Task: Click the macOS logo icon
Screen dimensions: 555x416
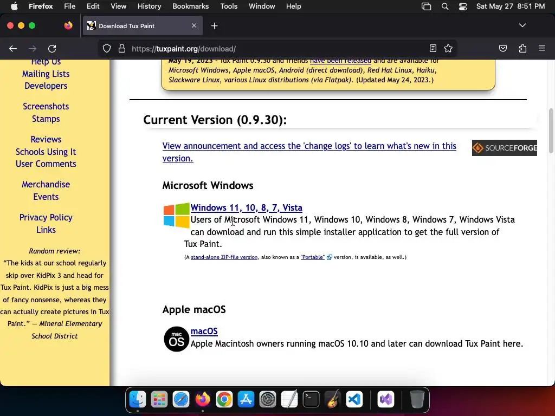Action: (176, 339)
